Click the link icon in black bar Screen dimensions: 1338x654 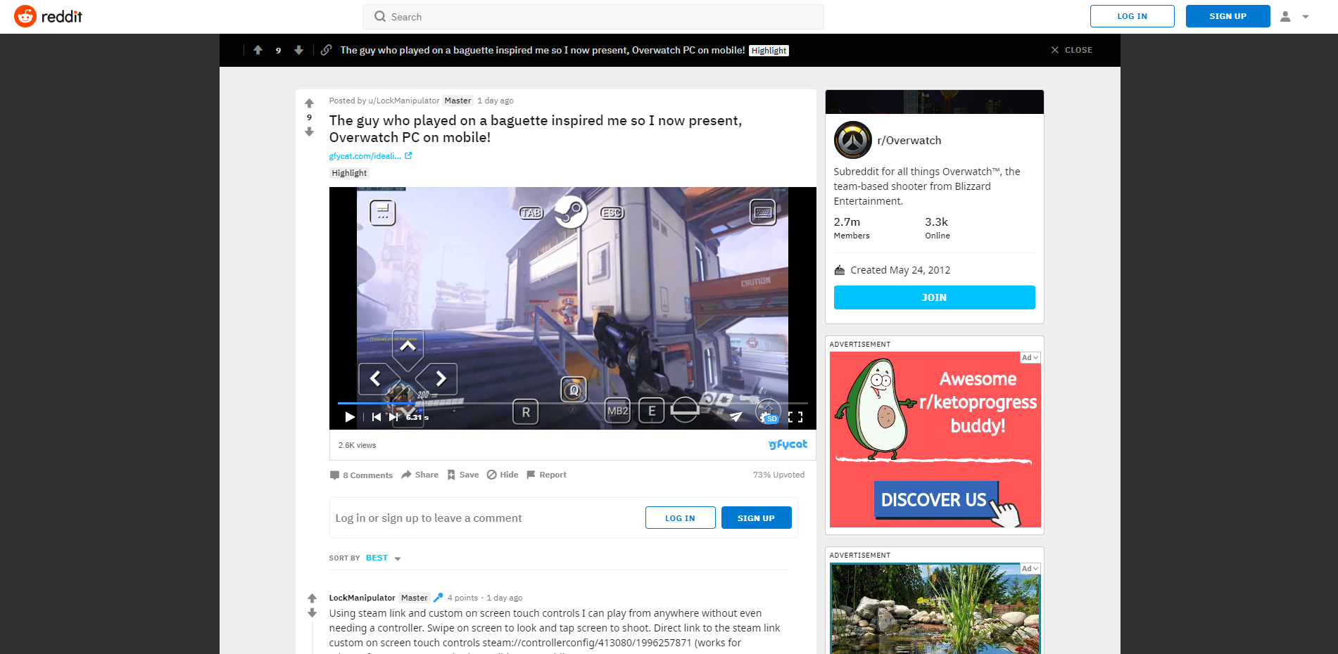pyautogui.click(x=326, y=50)
